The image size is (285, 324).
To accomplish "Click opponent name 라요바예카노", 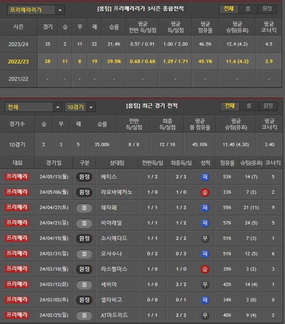I will coord(117,192).
